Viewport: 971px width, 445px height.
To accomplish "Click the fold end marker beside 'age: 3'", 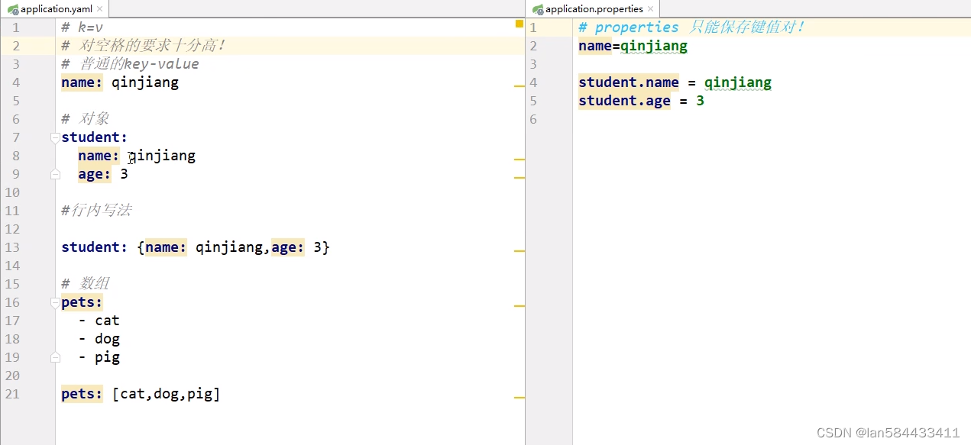I will click(53, 174).
